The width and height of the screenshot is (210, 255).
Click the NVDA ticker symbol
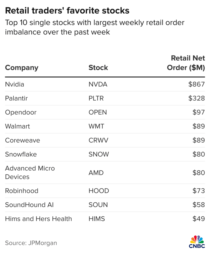[x=98, y=84]
